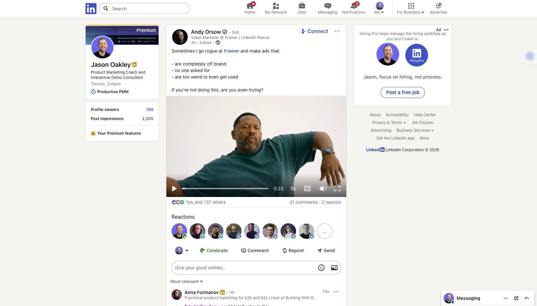Expand Business Services menu

pos(415,130)
